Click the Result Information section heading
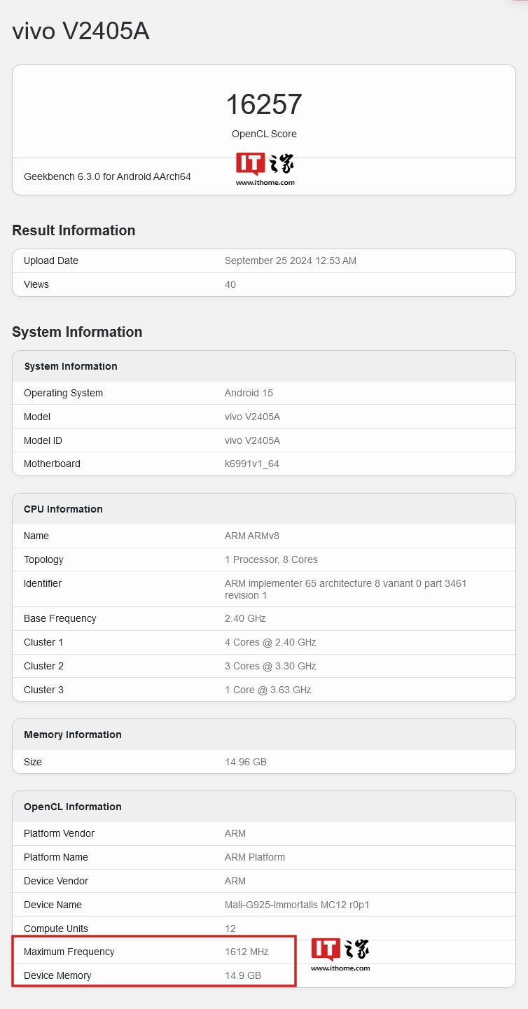Screen dimensions: 528x1009 (74, 230)
